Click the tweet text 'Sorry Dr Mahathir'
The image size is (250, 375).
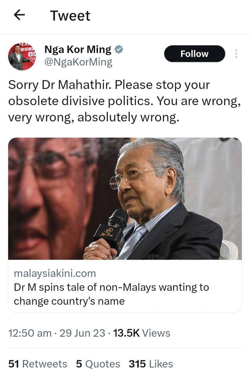(59, 85)
